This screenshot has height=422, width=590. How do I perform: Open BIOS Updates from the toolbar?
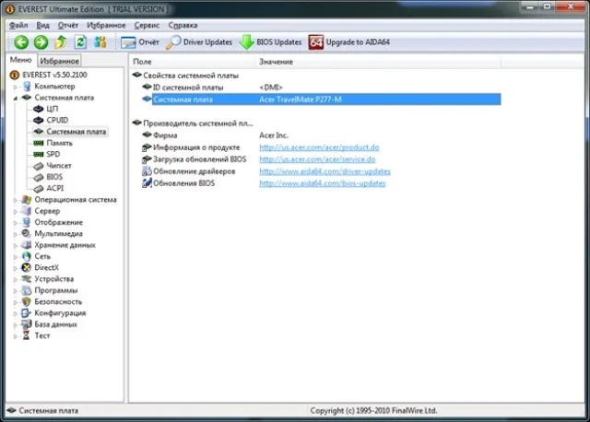coord(270,42)
